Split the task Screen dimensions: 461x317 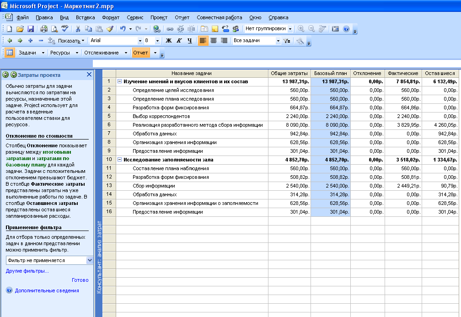click(191, 29)
